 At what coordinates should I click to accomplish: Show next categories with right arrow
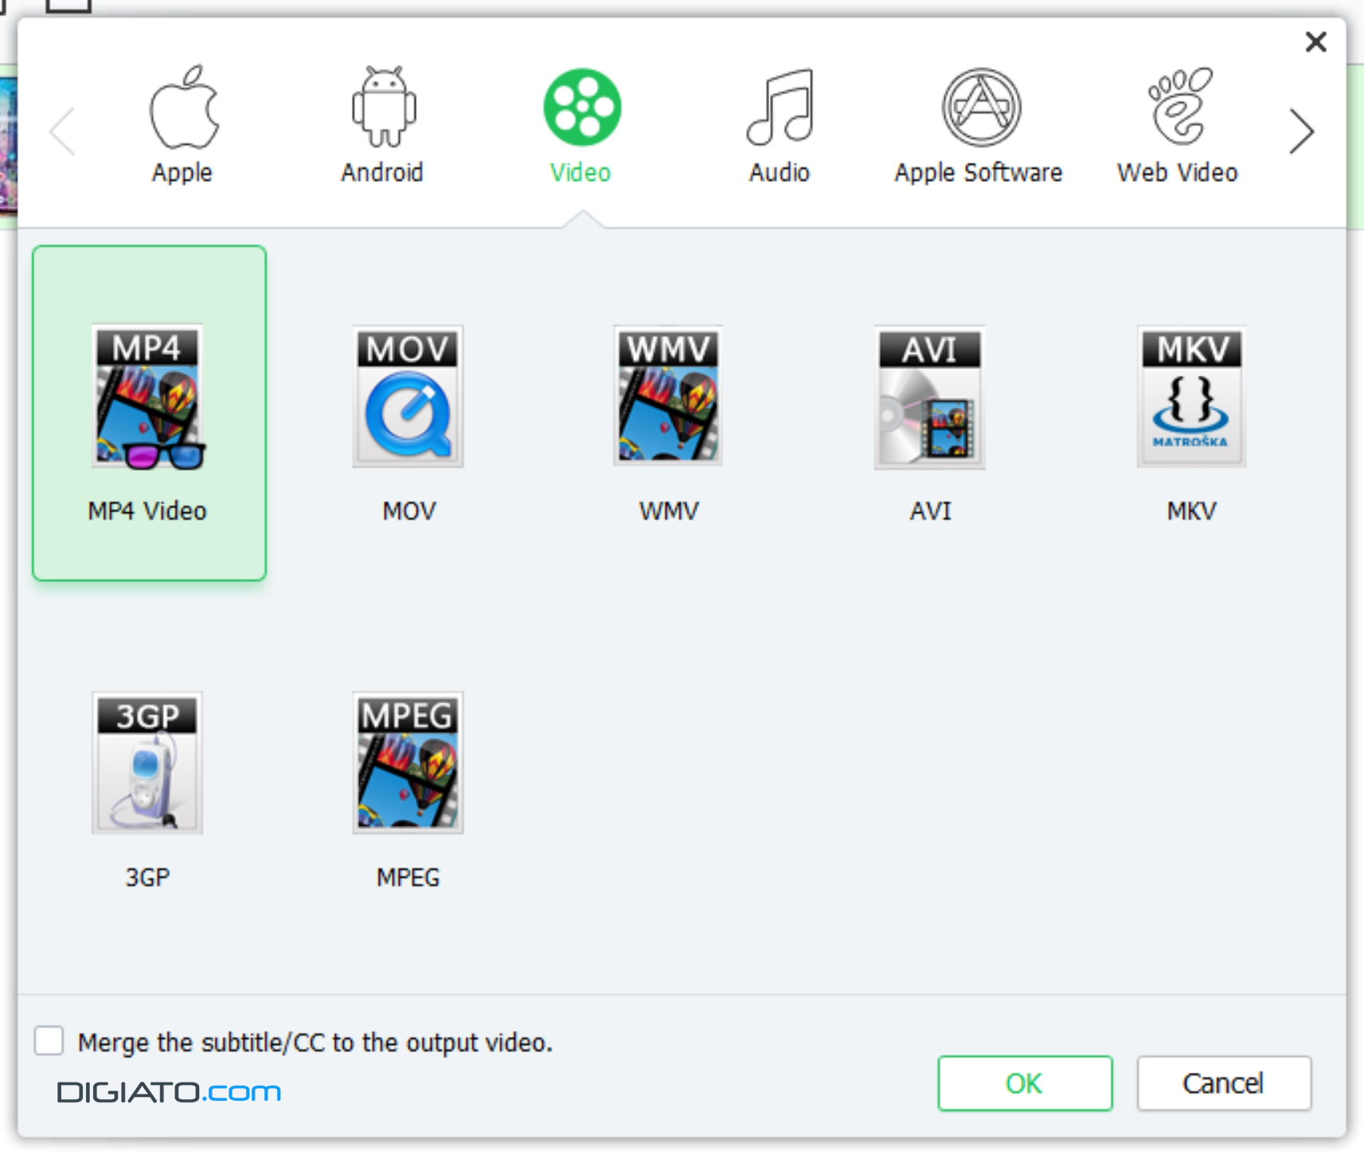pyautogui.click(x=1301, y=131)
